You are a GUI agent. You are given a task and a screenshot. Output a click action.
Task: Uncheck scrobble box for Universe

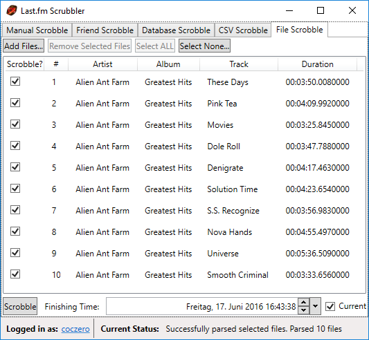click(15, 253)
